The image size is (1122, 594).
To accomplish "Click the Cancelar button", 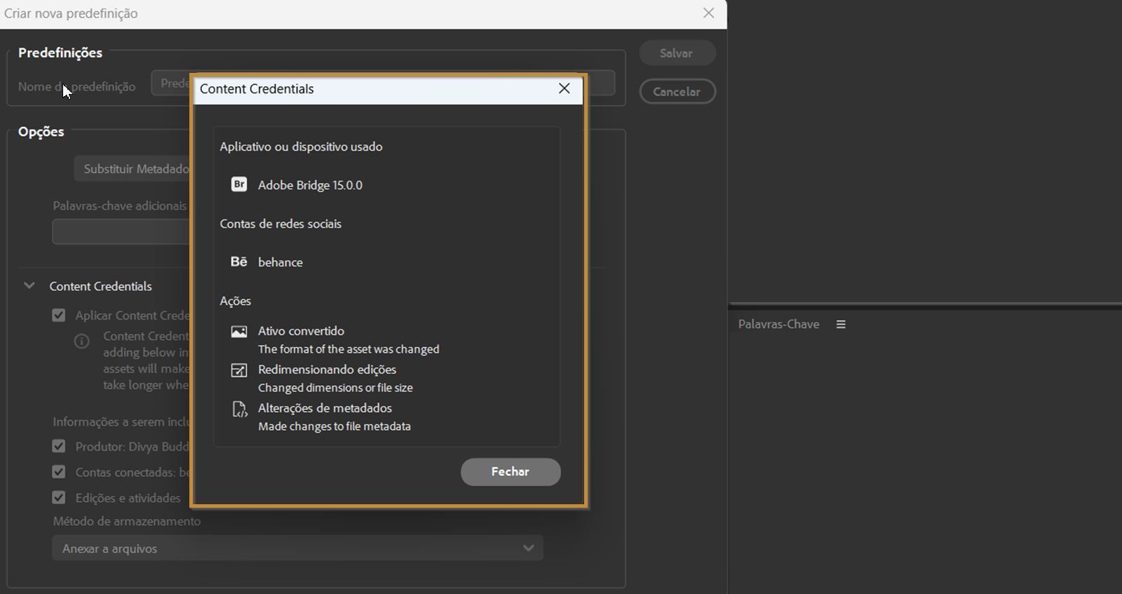I will [677, 91].
